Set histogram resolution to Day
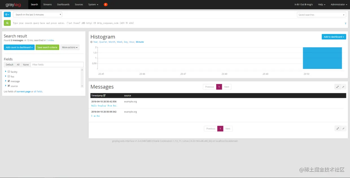The image size is (350, 178). [x=126, y=42]
